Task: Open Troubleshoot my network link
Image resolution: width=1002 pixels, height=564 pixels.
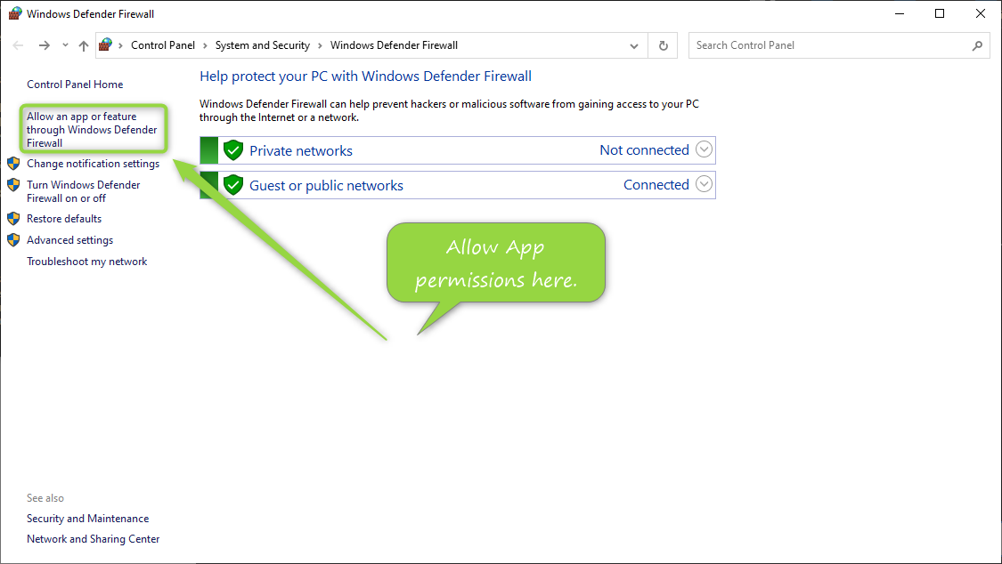Action: click(87, 262)
